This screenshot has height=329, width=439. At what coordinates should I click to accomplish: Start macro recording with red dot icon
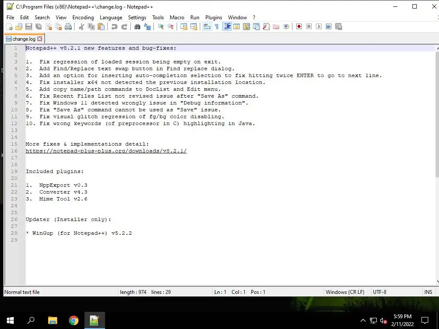pos(299,27)
